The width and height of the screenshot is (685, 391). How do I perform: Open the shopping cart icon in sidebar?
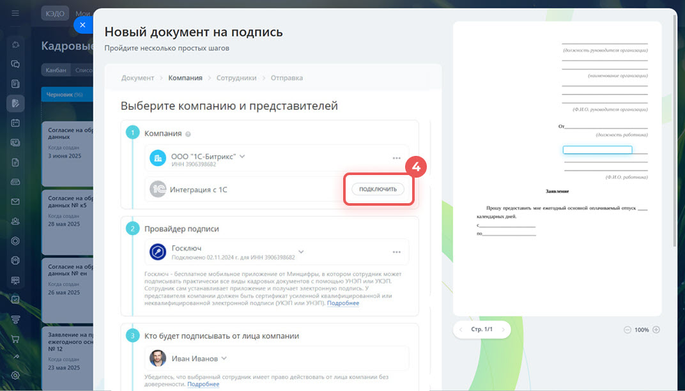click(x=15, y=339)
